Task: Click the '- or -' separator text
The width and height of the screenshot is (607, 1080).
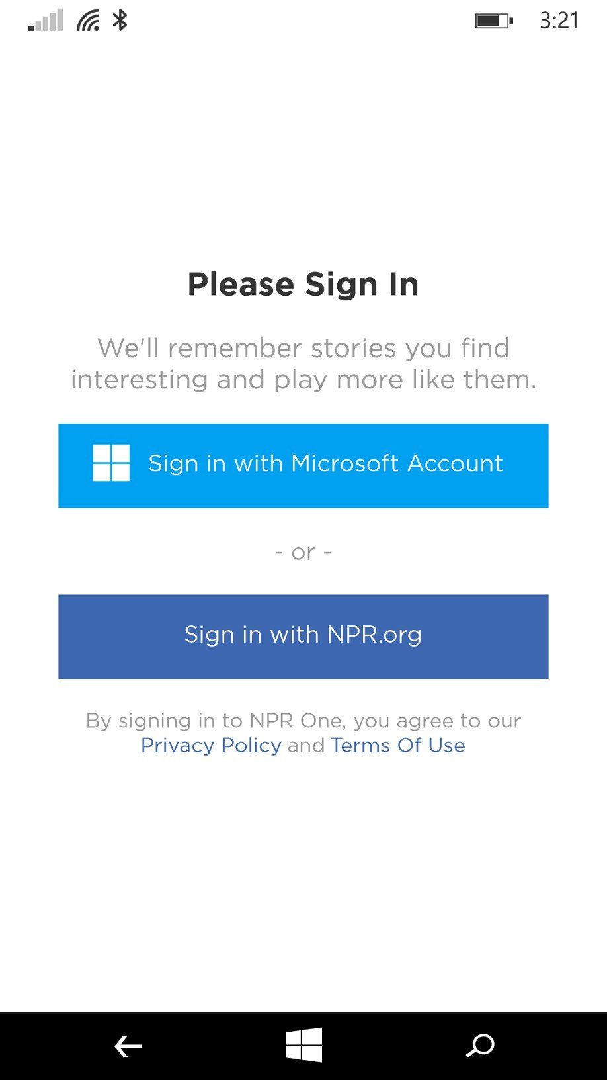Action: pyautogui.click(x=303, y=551)
